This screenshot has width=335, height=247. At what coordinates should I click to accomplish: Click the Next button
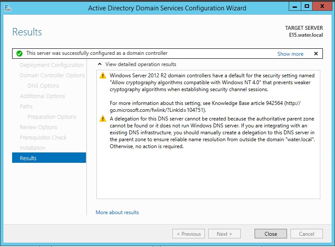(224, 234)
